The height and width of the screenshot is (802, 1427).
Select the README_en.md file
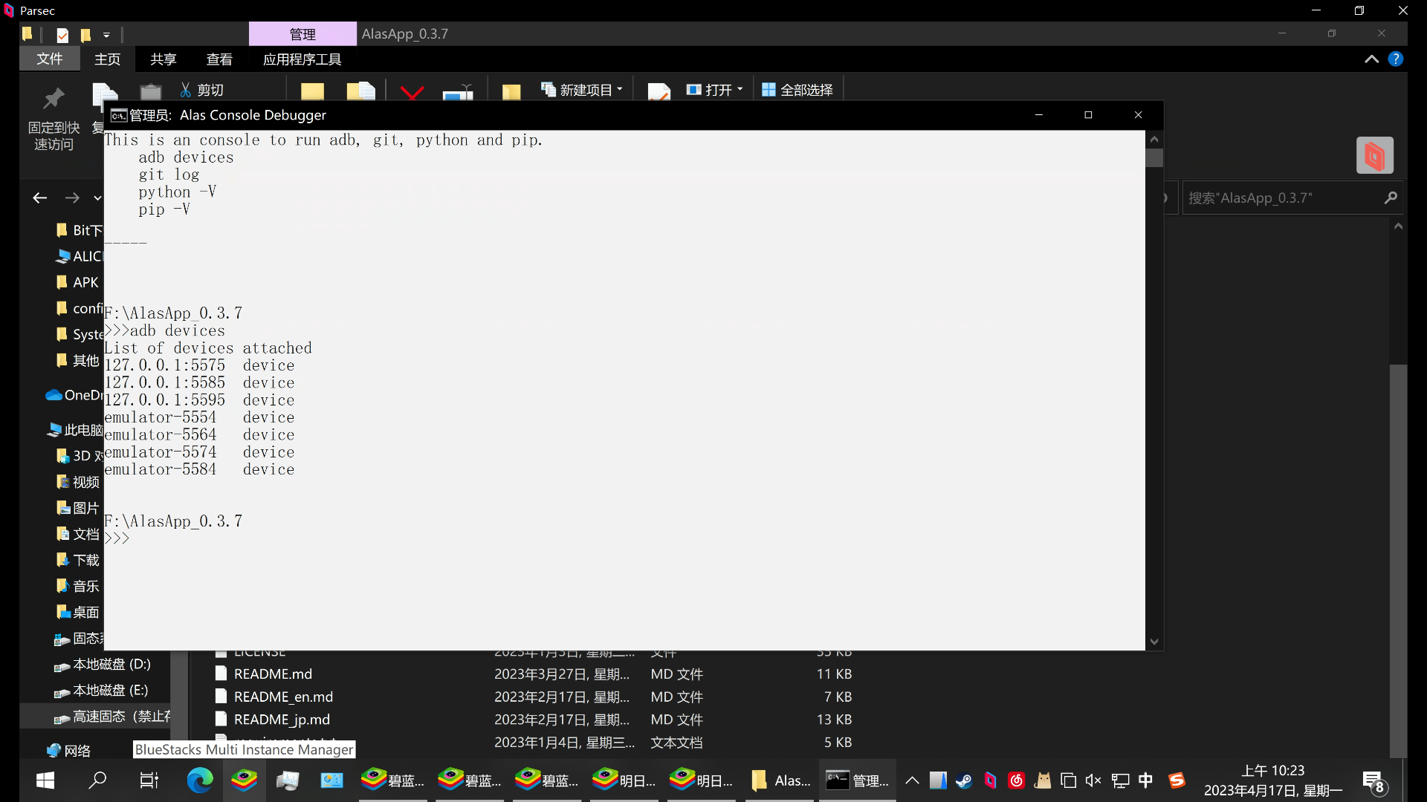click(283, 697)
